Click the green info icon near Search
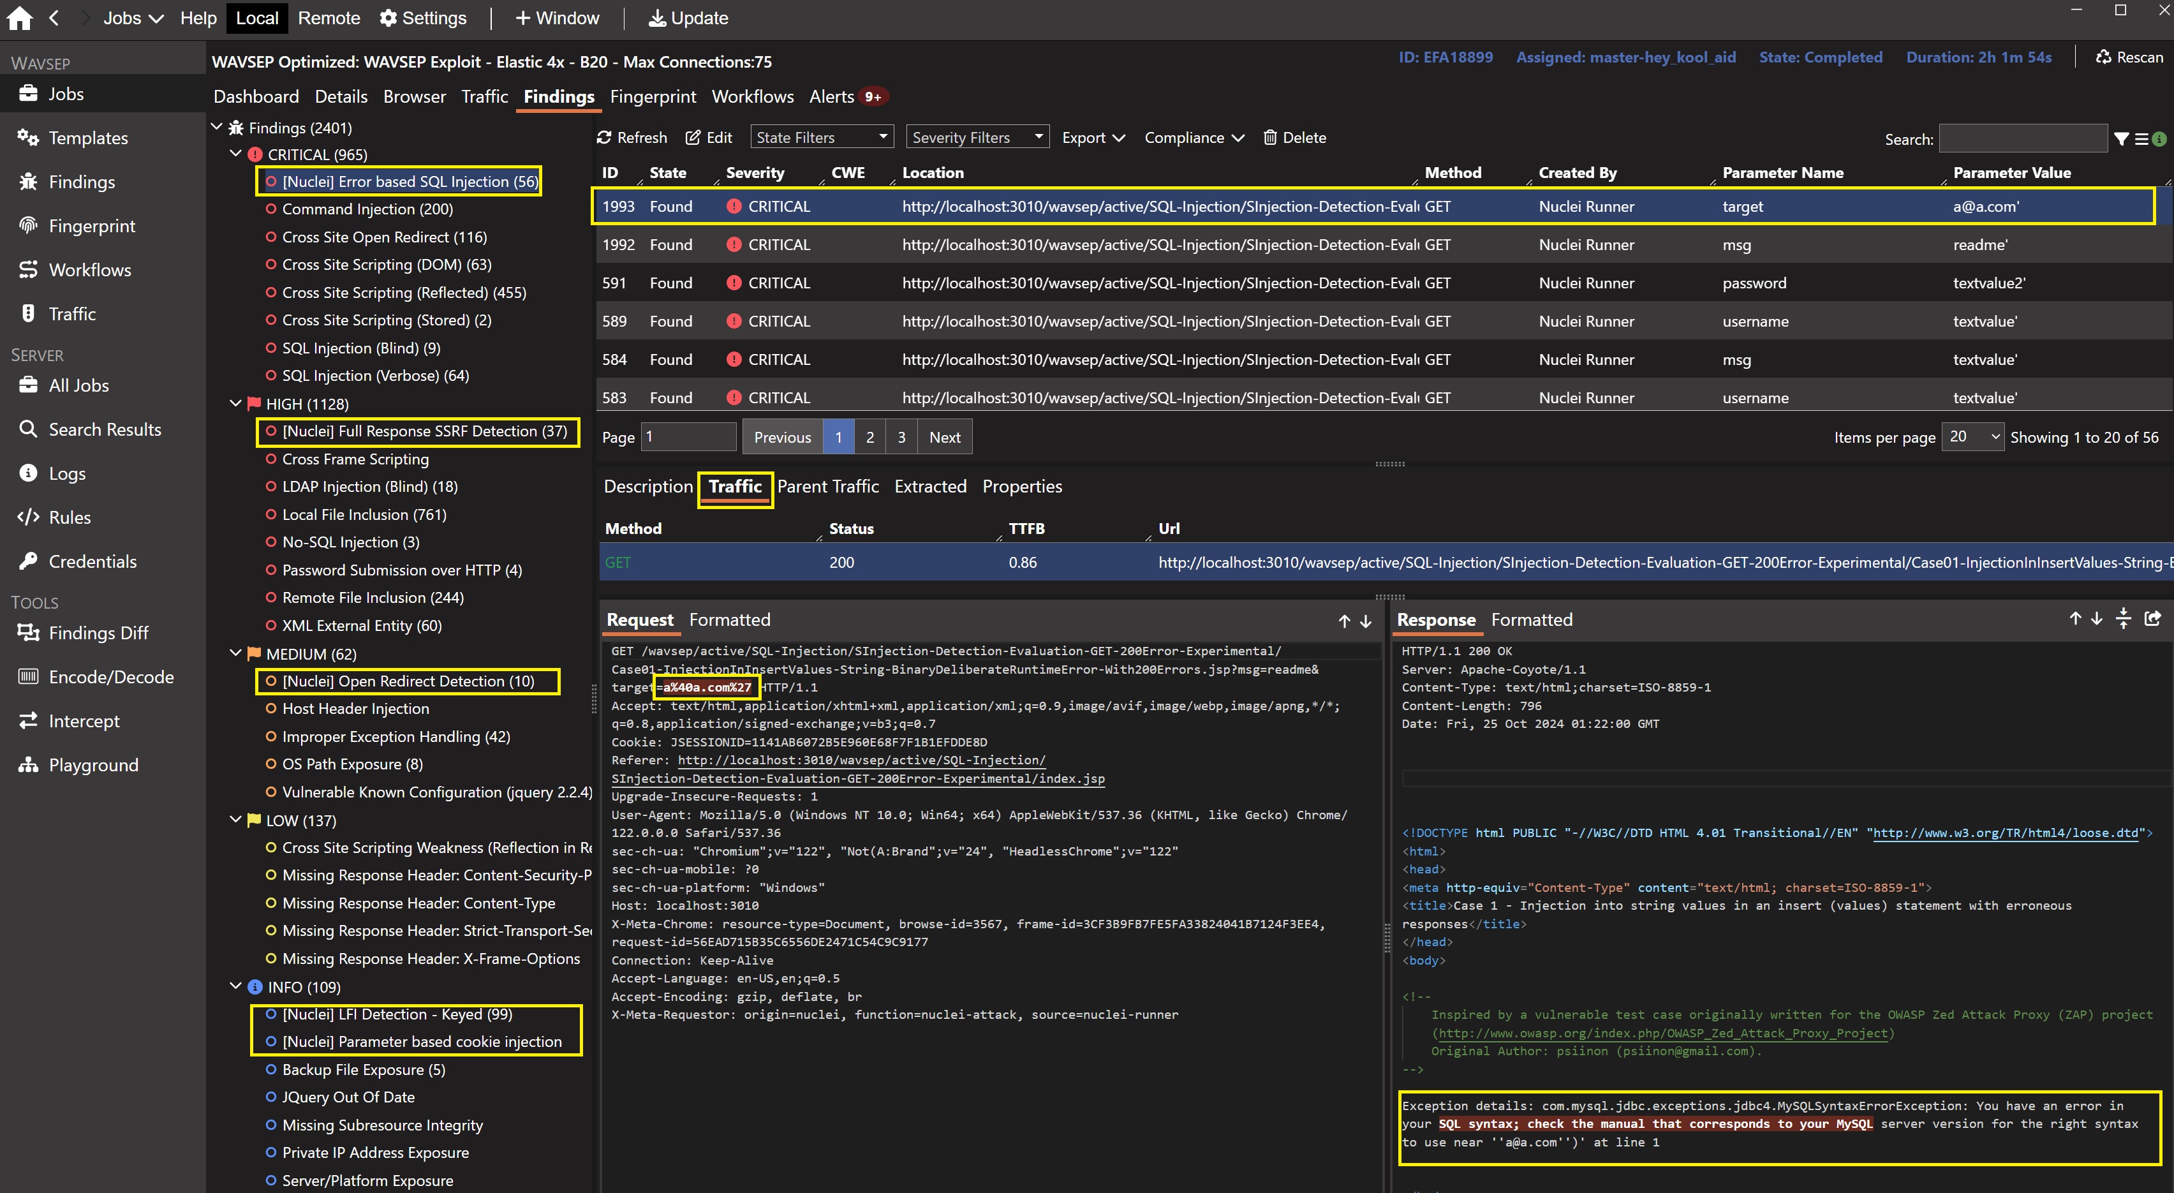Viewport: 2174px width, 1193px height. click(x=2160, y=139)
